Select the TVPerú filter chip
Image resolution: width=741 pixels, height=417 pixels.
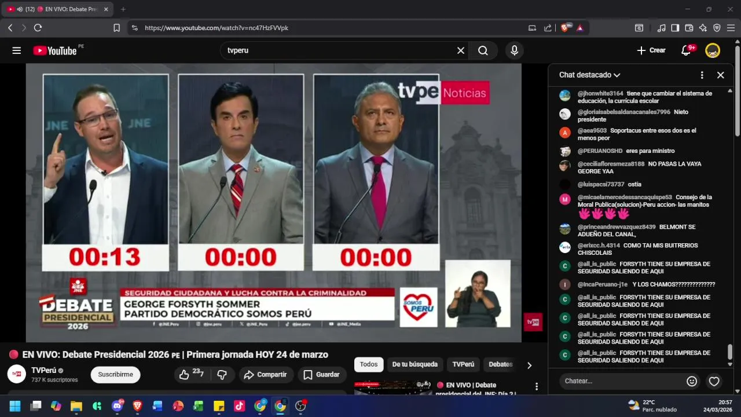pyautogui.click(x=463, y=364)
